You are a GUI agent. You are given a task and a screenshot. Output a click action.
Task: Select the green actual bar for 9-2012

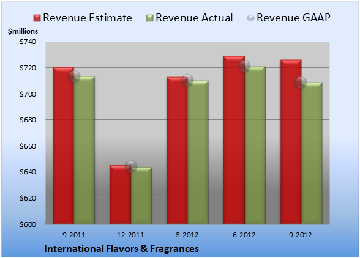pos(312,153)
